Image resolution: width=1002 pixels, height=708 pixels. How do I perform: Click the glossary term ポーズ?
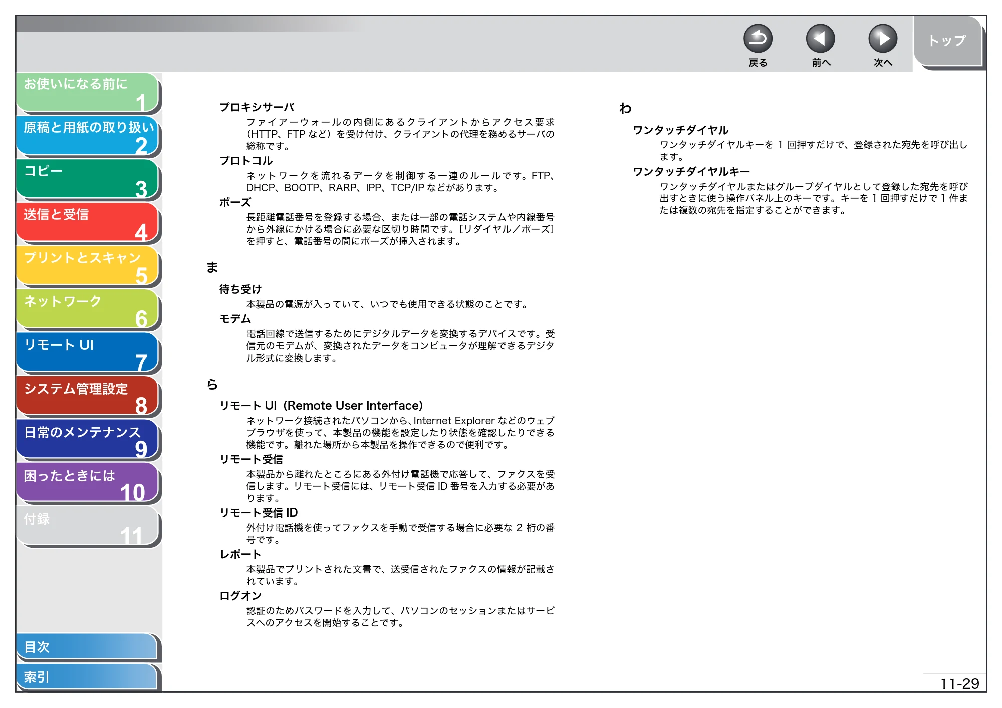click(x=235, y=202)
